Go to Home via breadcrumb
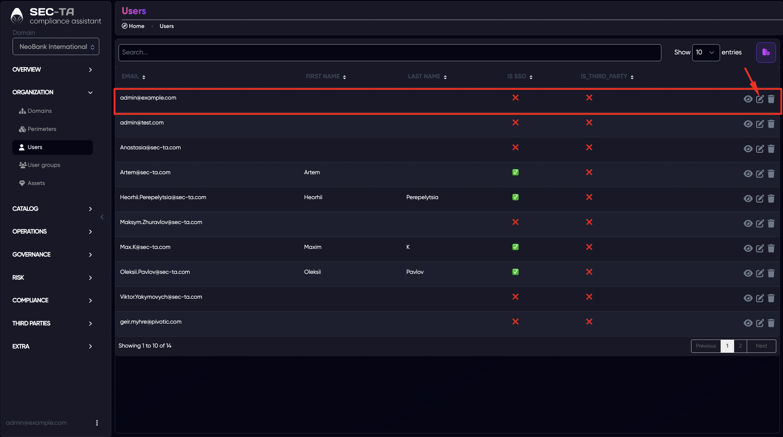This screenshot has width=783, height=437. coord(133,26)
